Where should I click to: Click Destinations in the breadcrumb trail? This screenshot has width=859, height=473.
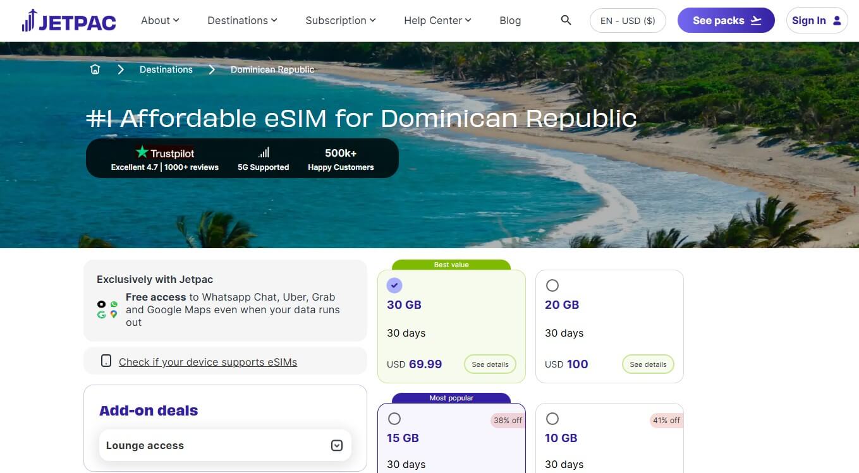click(x=166, y=69)
